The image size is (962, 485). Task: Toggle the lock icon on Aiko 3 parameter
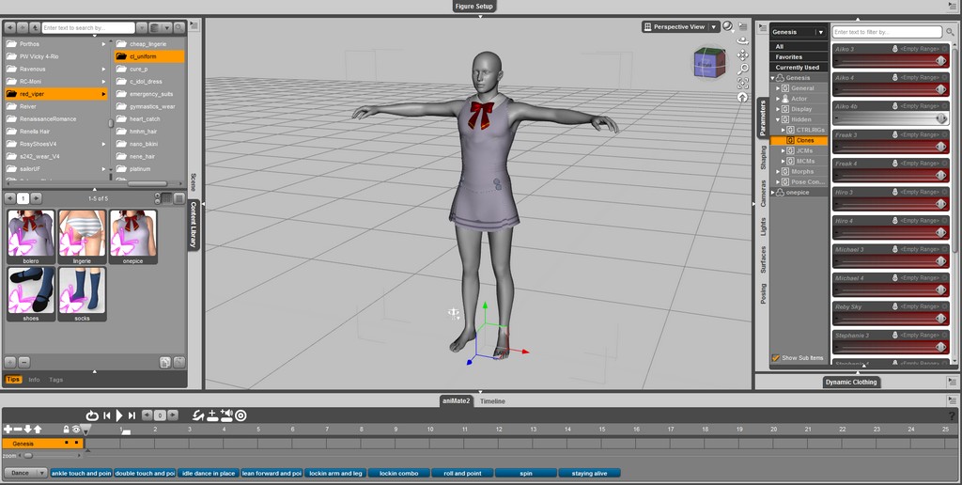(x=895, y=49)
